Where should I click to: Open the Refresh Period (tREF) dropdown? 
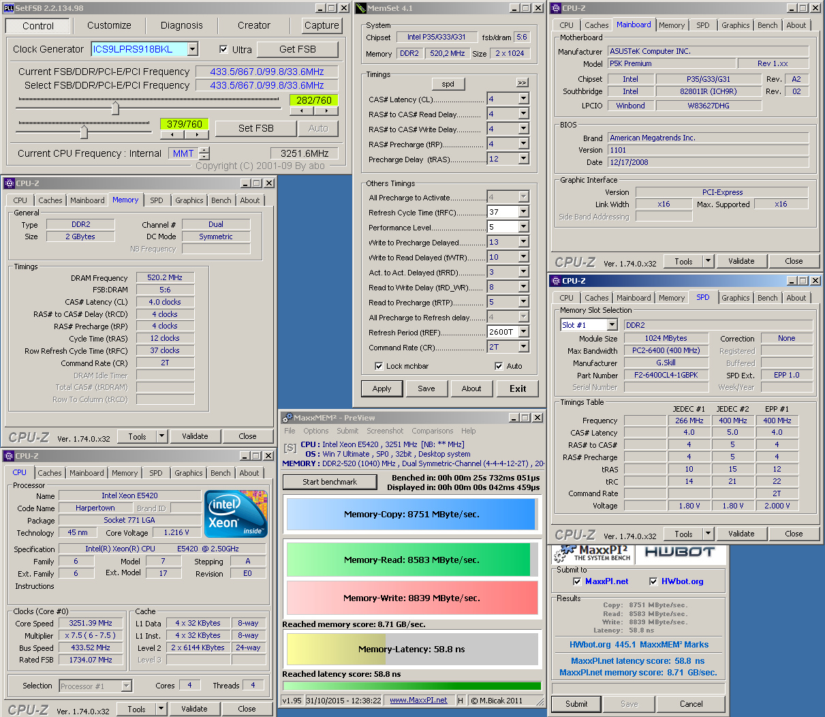(x=523, y=332)
